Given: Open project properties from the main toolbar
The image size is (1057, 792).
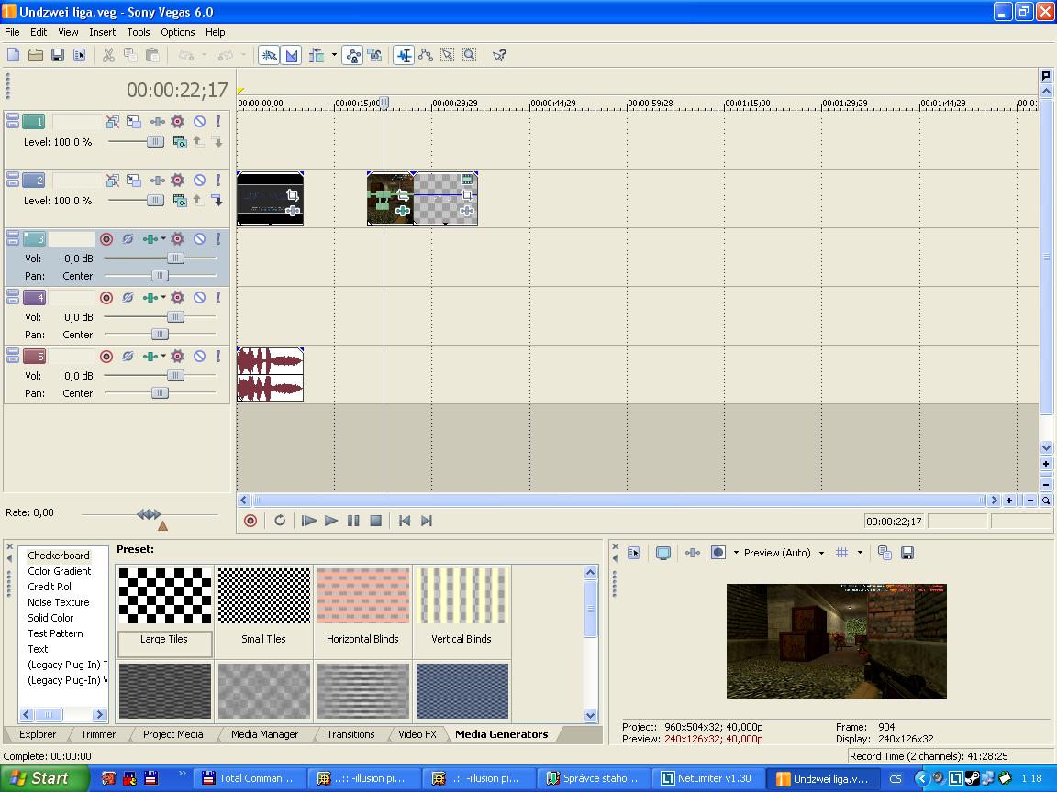Looking at the screenshot, I should coord(80,55).
